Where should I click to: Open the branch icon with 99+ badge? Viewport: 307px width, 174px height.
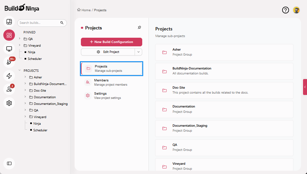9,62
